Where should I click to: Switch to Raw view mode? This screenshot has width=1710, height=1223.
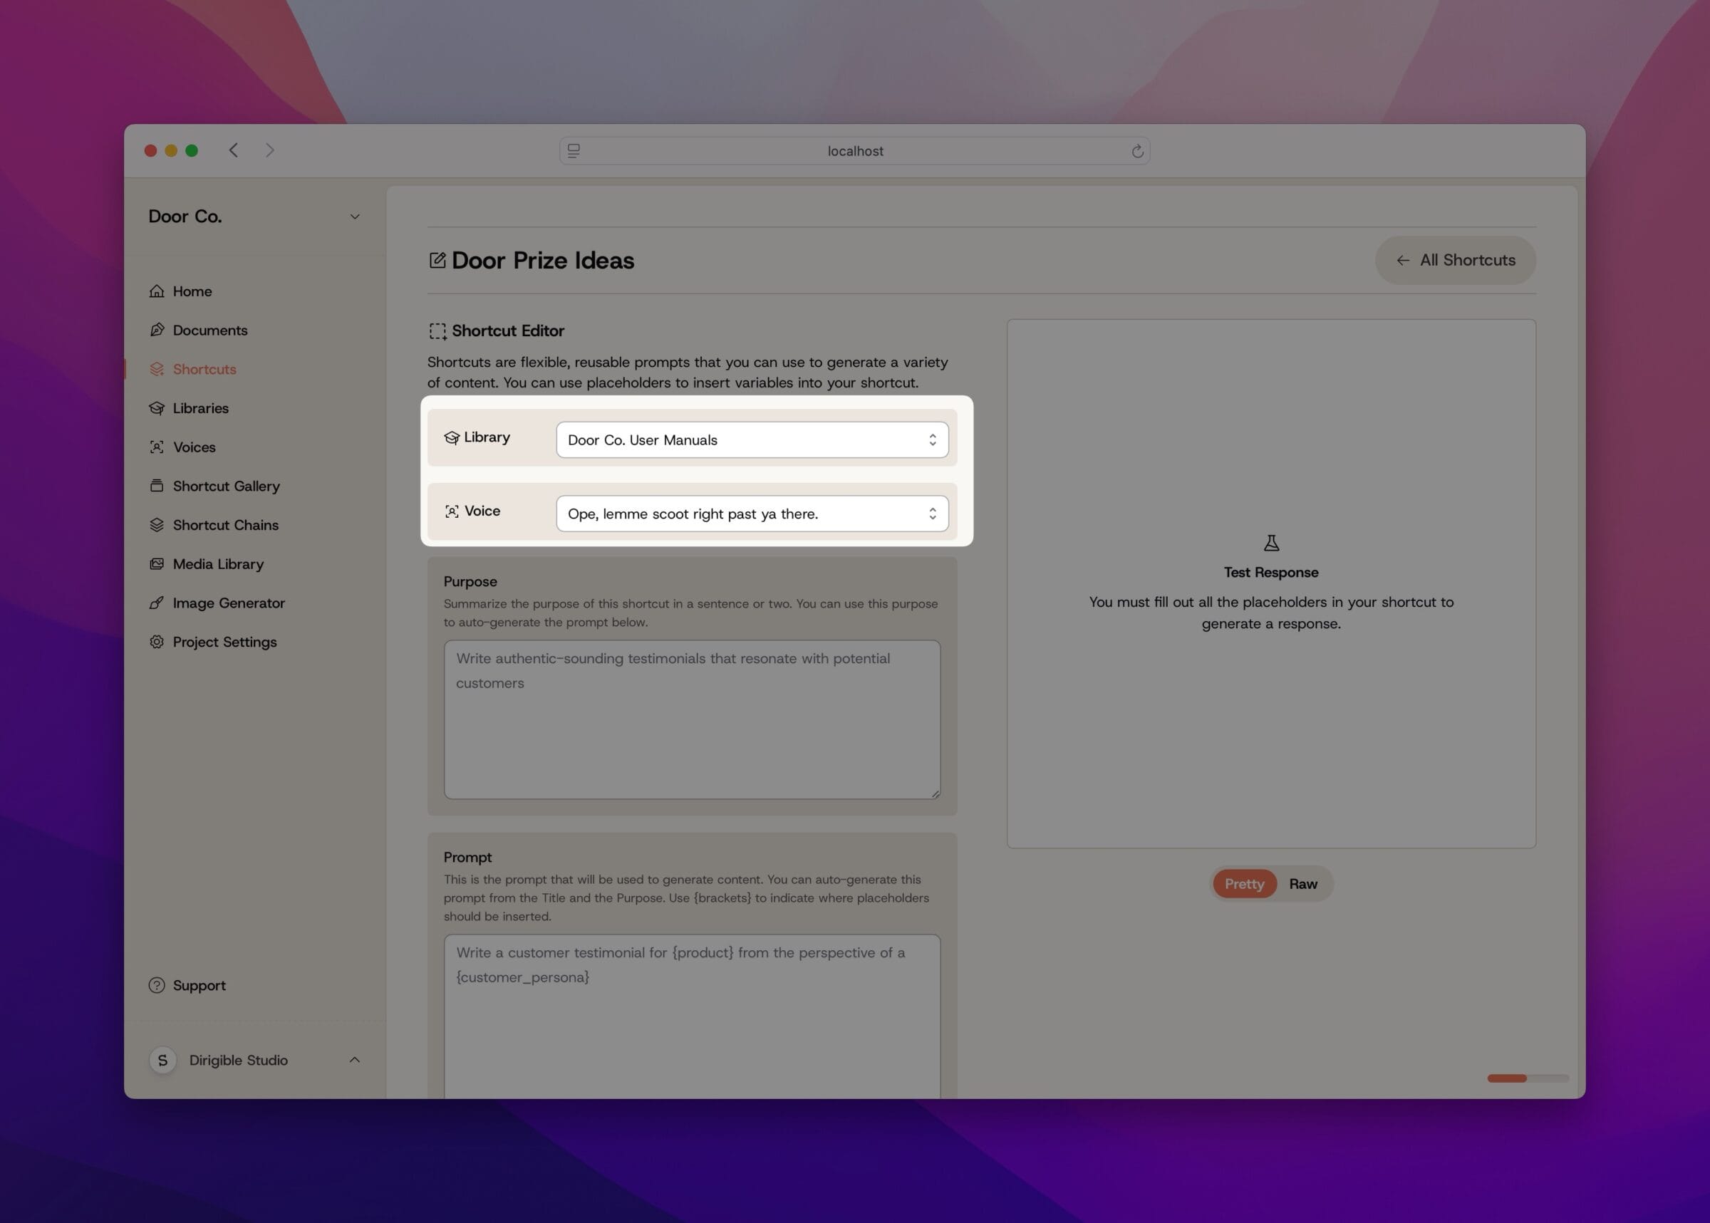[1302, 883]
